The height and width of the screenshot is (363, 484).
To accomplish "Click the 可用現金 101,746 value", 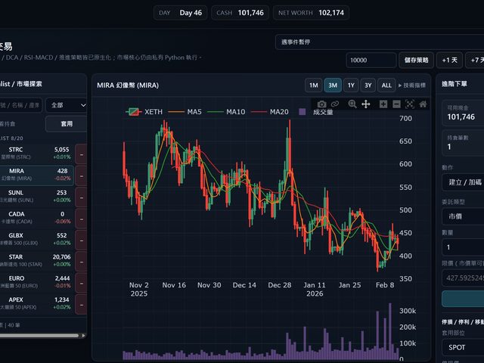I will pyautogui.click(x=461, y=116).
